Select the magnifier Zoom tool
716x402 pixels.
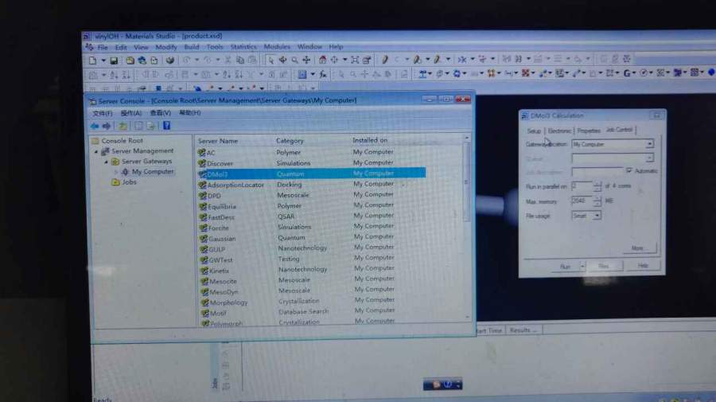pyautogui.click(x=294, y=60)
